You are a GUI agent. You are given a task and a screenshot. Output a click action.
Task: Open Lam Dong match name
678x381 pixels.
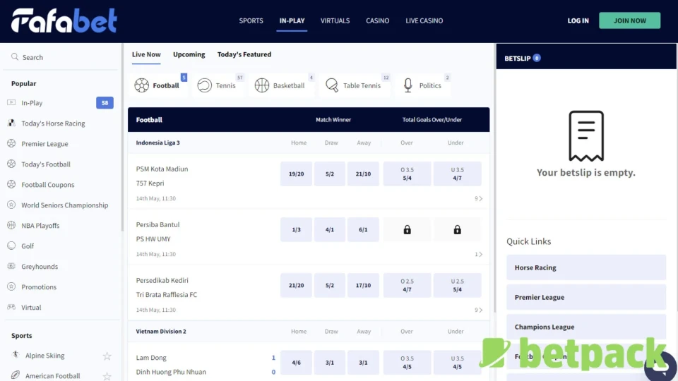pos(151,357)
